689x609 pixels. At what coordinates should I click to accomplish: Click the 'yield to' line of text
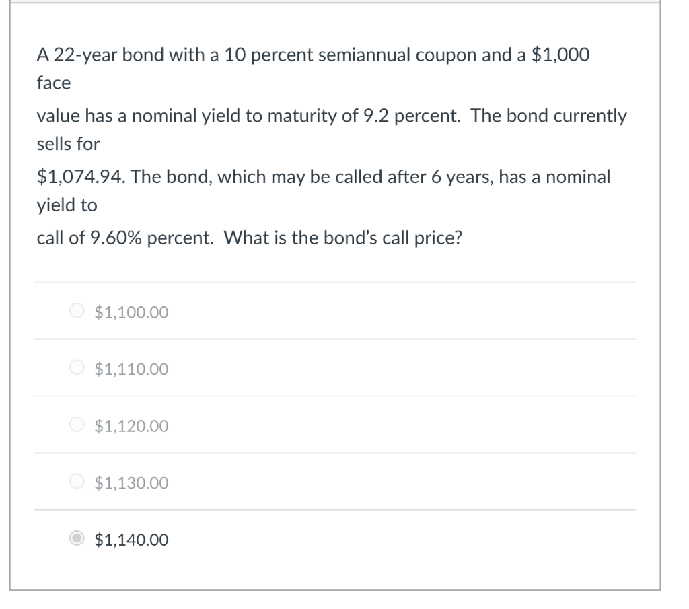pyautogui.click(x=67, y=205)
